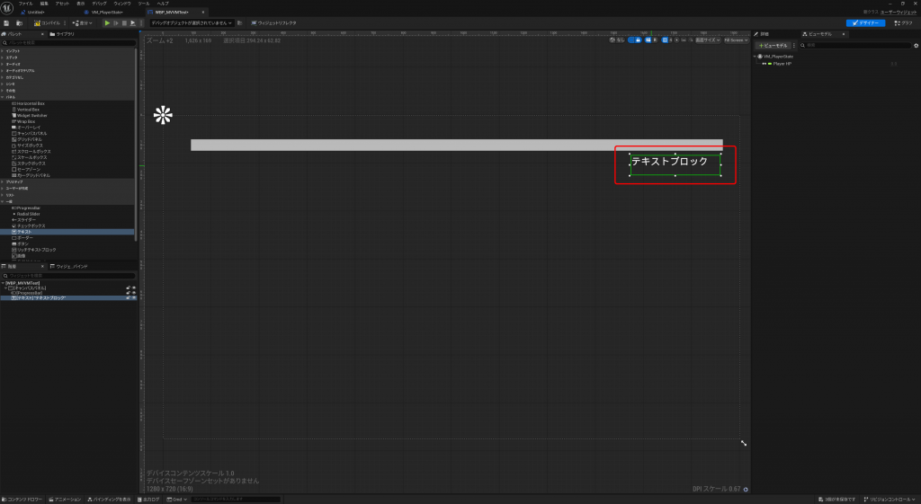Open the Fill Screen dropdown
The width and height of the screenshot is (921, 504).
click(x=736, y=40)
